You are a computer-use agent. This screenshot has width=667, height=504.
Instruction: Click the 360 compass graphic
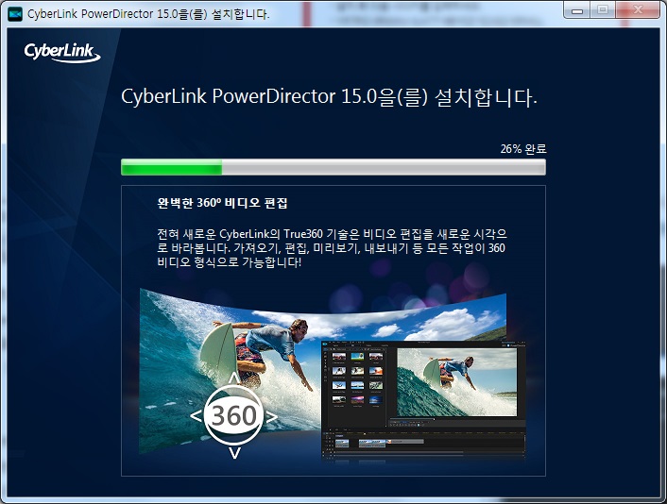point(234,415)
